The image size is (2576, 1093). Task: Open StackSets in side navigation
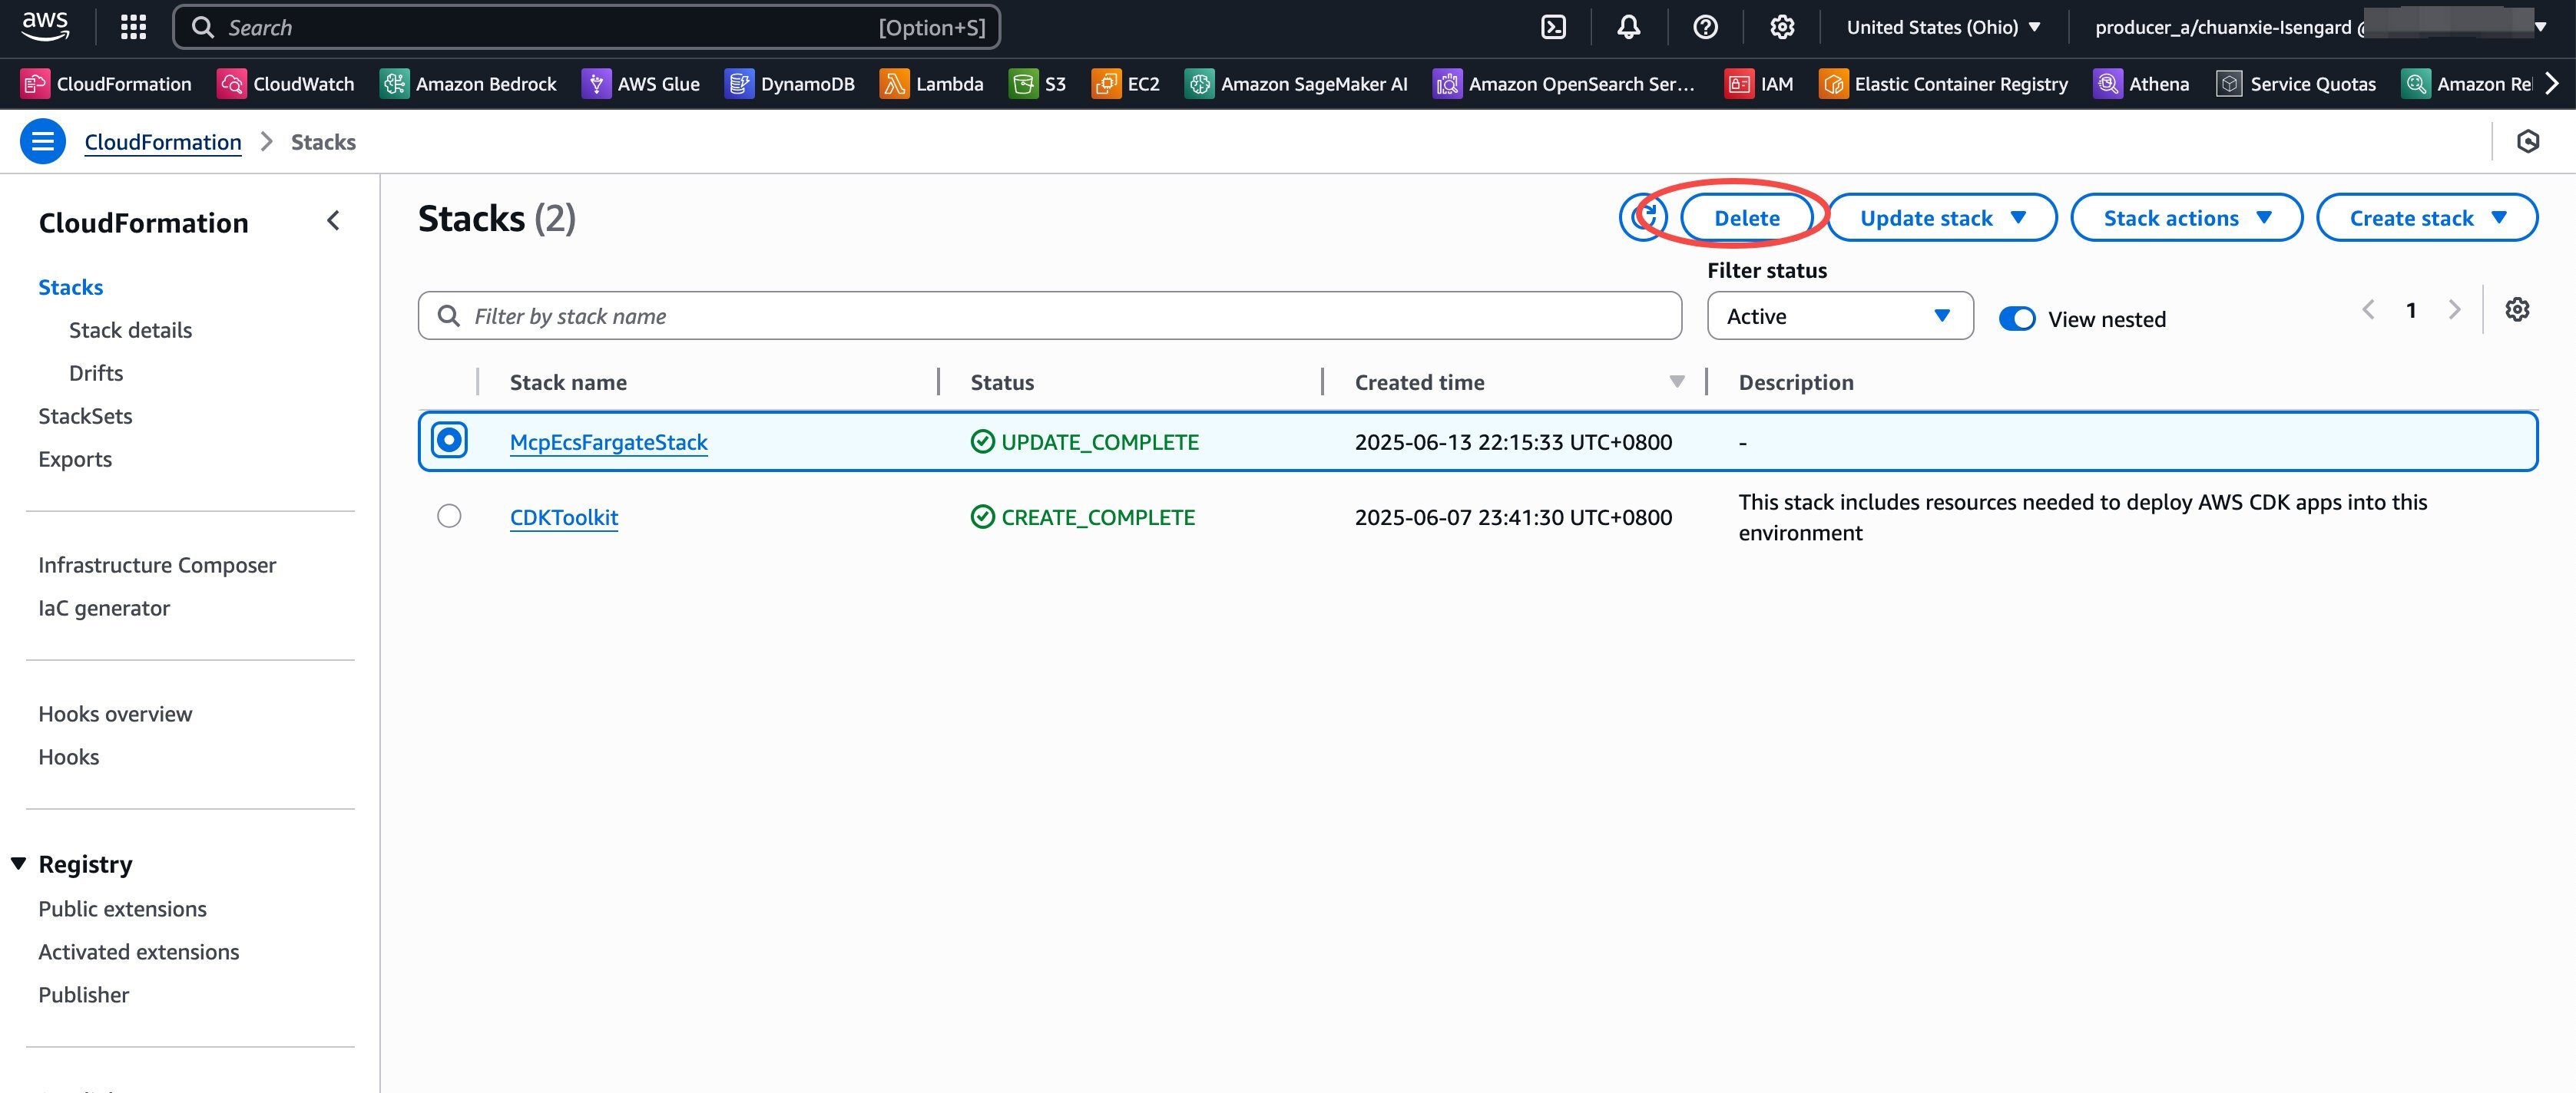click(x=85, y=417)
